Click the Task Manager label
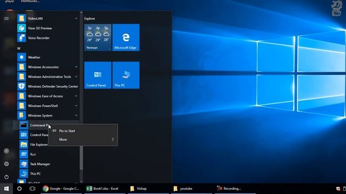Screen dimensions: 346x194 (40, 164)
